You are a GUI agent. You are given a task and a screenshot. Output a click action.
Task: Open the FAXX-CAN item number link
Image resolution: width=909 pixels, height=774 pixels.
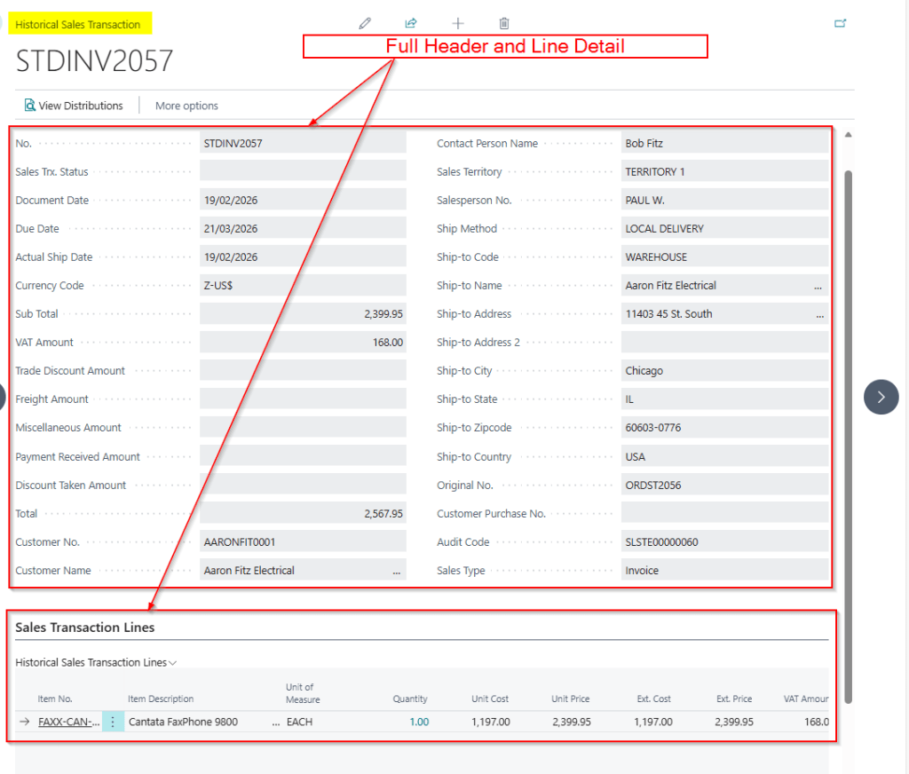68,722
